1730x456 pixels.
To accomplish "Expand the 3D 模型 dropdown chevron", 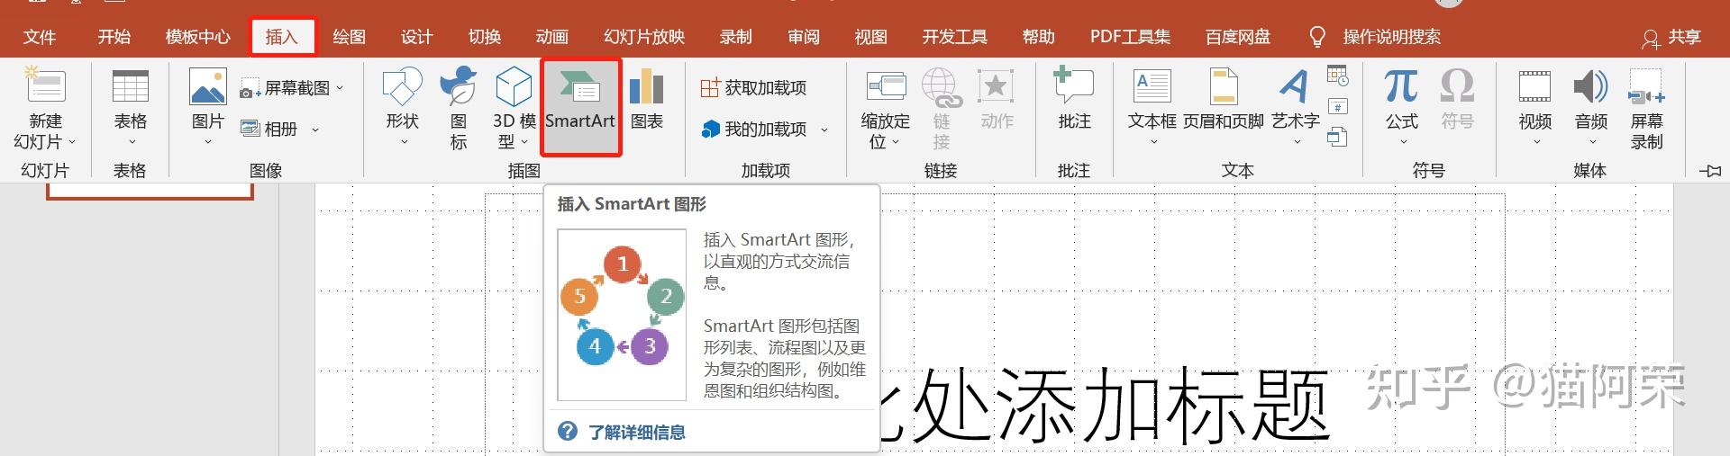I will coord(524,142).
